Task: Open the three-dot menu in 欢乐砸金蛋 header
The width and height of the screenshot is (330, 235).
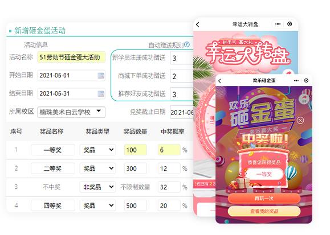Action: point(296,80)
